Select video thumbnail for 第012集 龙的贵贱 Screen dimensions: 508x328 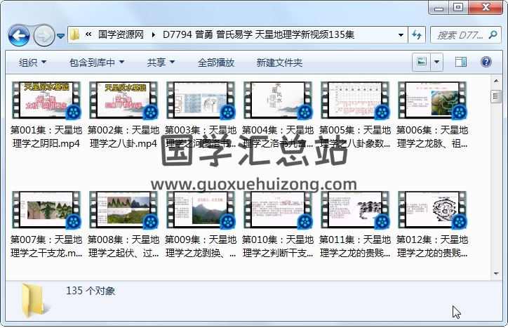pyautogui.click(x=432, y=209)
